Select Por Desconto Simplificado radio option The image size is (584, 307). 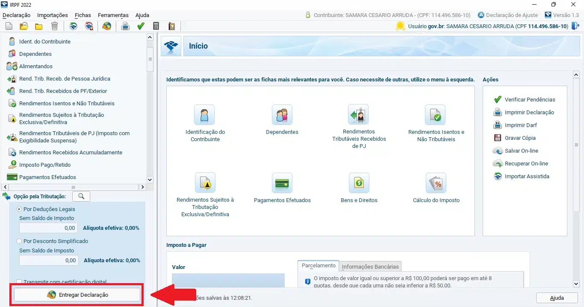tap(19, 241)
